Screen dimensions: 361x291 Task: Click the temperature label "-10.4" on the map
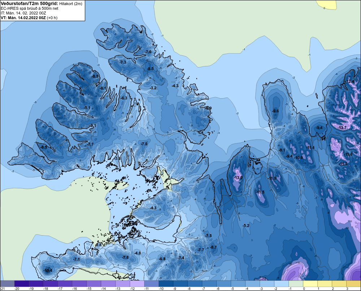[x=48, y=270]
